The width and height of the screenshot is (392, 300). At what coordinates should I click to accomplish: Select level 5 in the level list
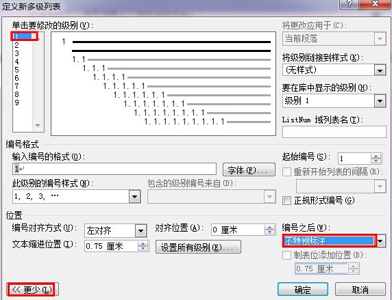tap(16, 70)
